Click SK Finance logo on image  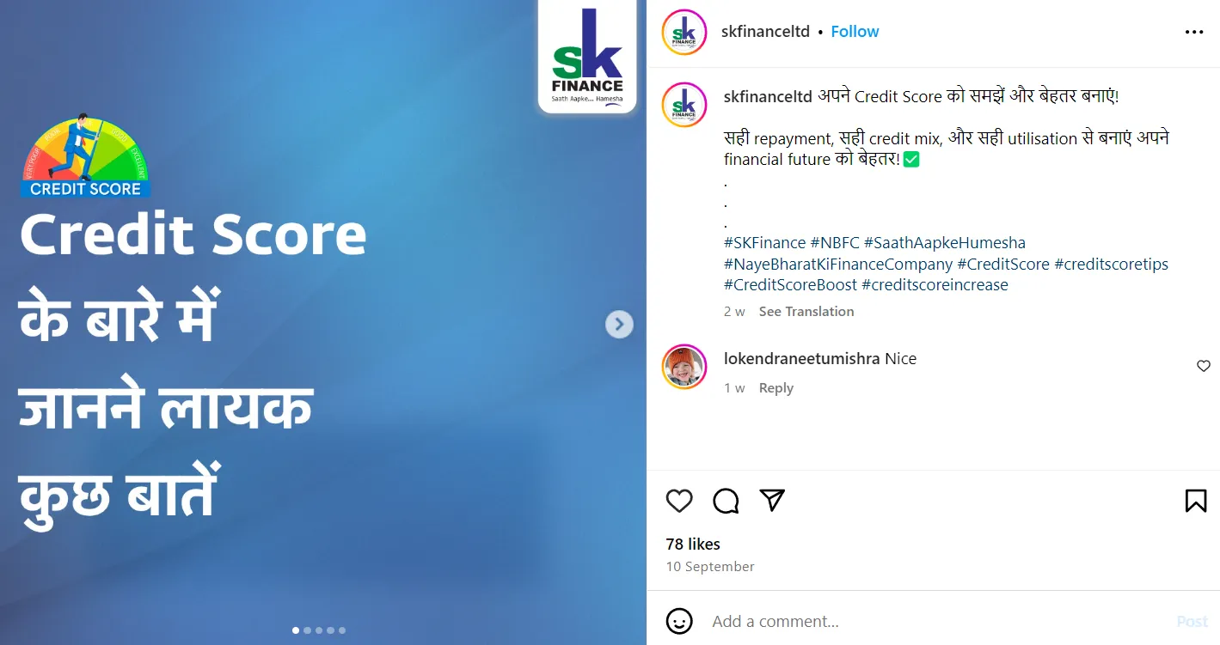[x=587, y=57]
